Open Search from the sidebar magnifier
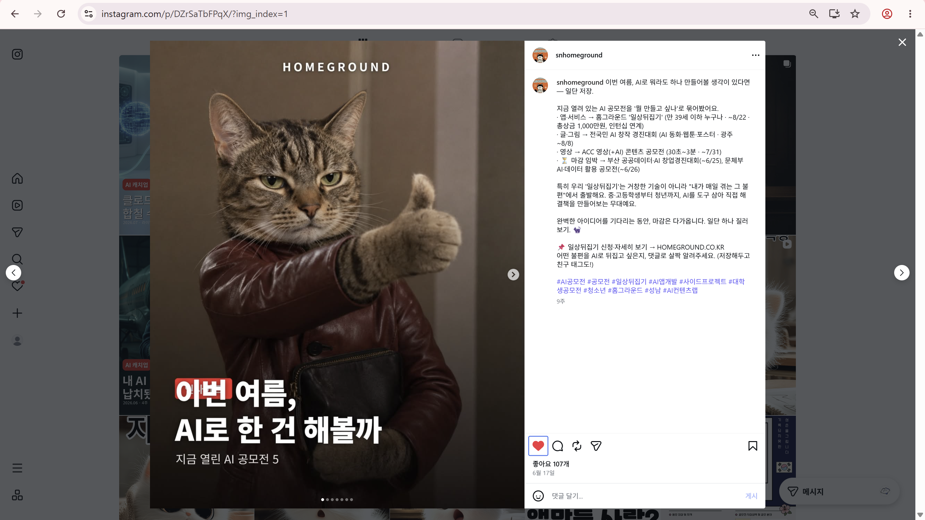Screen dimensions: 925x520 point(17,259)
